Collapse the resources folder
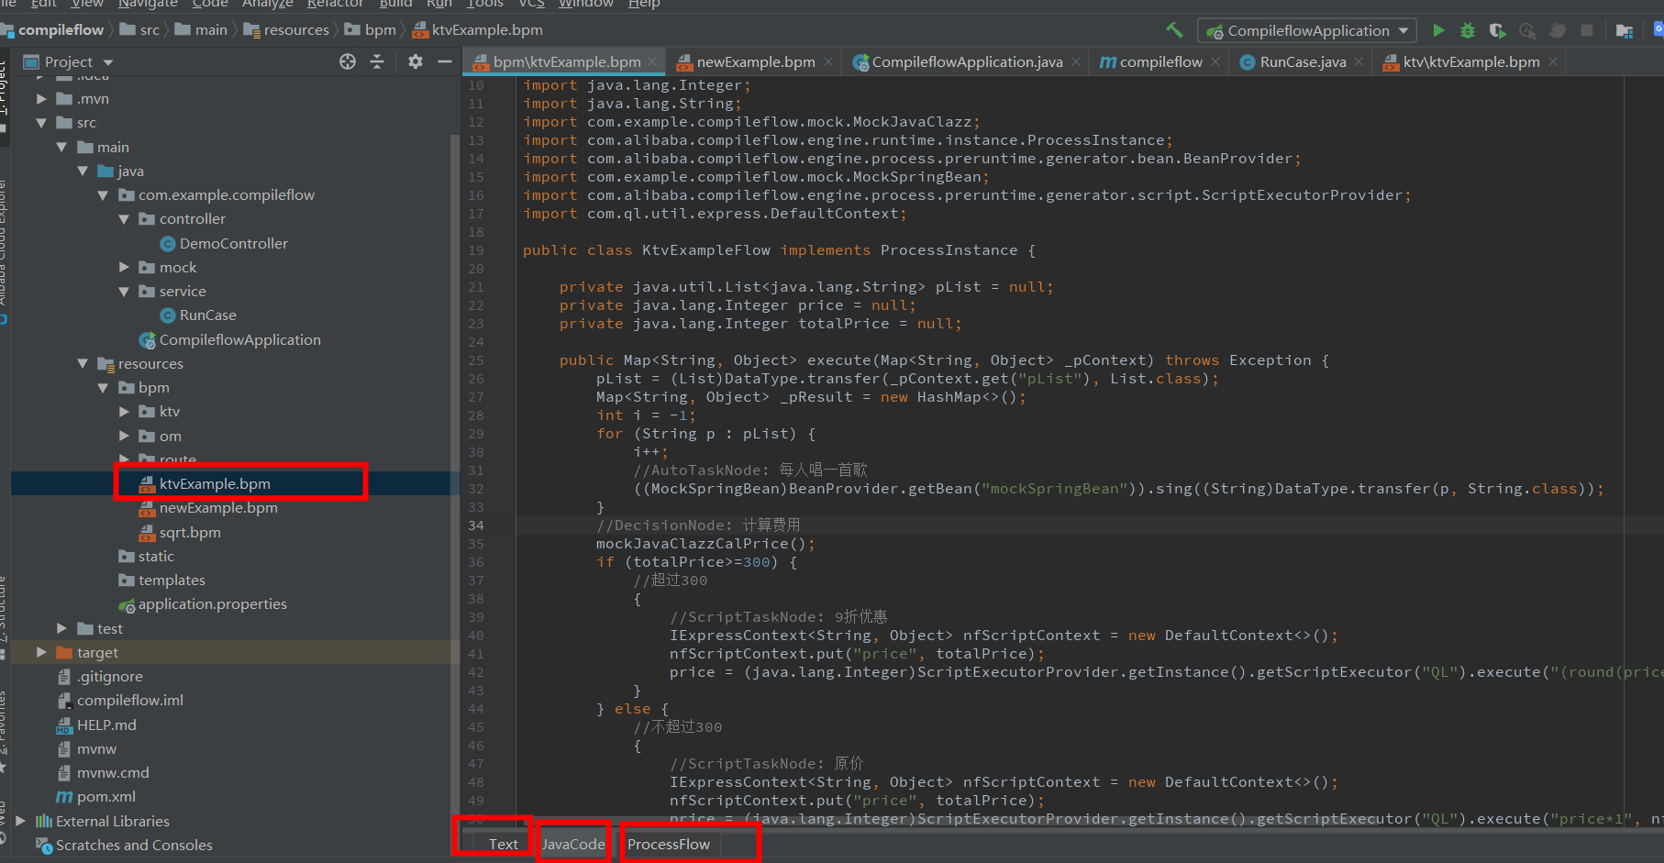The width and height of the screenshot is (1664, 863). point(83,363)
